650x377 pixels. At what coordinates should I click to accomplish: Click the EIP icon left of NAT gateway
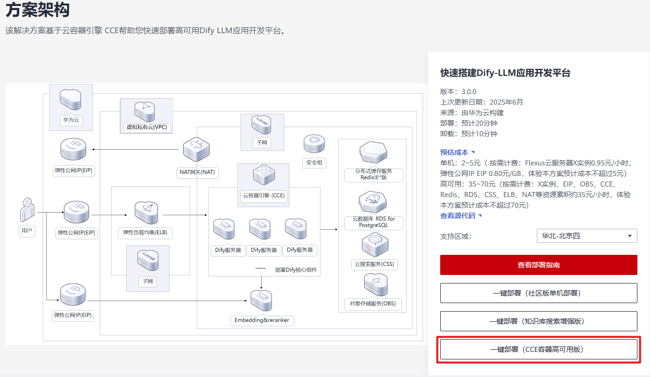[x=73, y=149]
